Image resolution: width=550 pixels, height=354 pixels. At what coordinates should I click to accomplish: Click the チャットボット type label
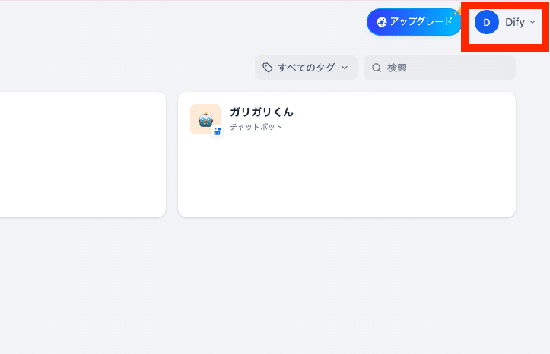click(256, 127)
